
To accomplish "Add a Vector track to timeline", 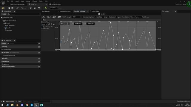I will point(49,17).
